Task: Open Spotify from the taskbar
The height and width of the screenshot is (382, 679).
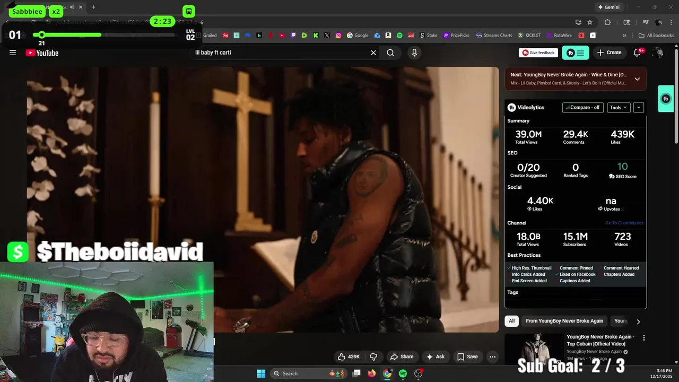Action: [x=403, y=374]
